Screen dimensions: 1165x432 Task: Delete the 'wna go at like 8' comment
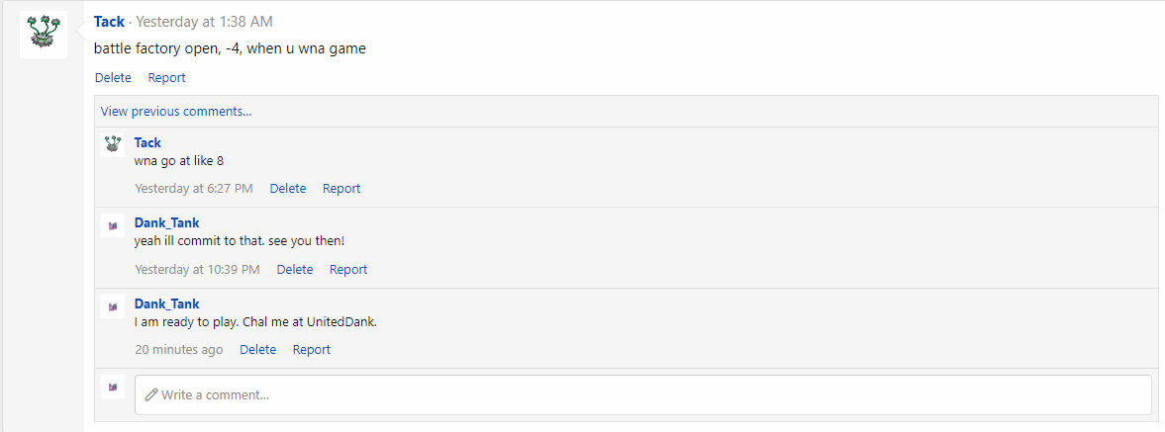coord(288,189)
